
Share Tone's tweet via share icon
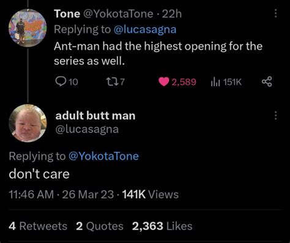267,82
